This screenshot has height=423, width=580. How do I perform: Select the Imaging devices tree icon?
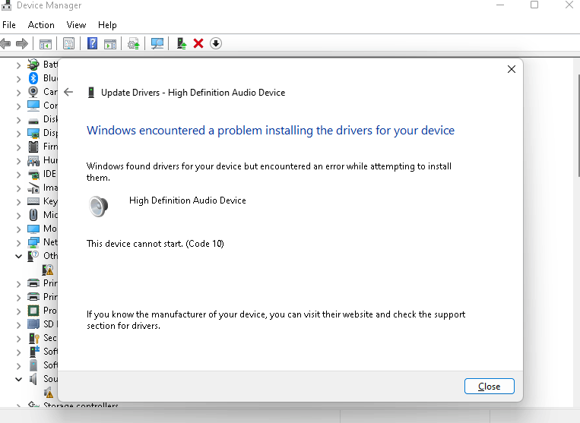(x=33, y=188)
